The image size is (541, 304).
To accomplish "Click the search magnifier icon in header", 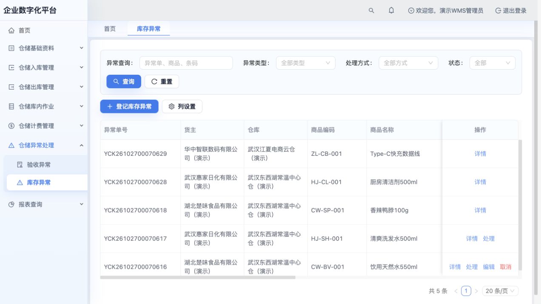I will 371,11.
